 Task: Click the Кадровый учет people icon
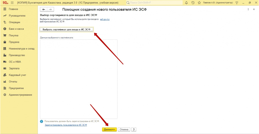pyautogui.click(x=5, y=75)
